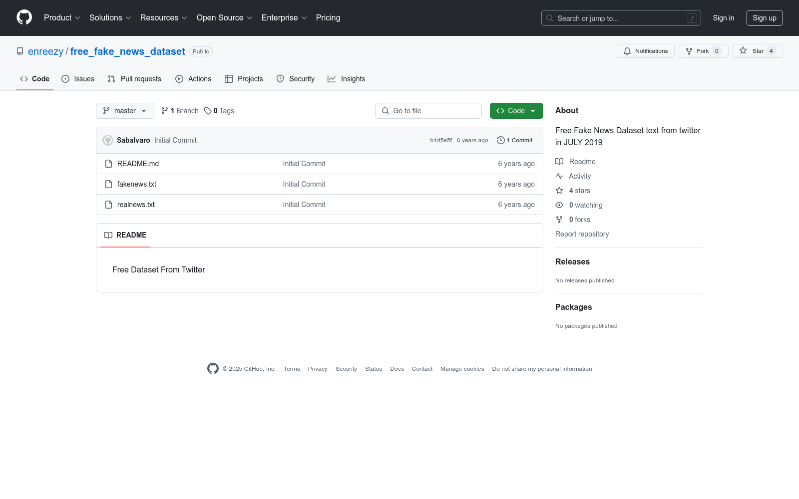
Task: Open the Releases heading link
Action: point(572,262)
